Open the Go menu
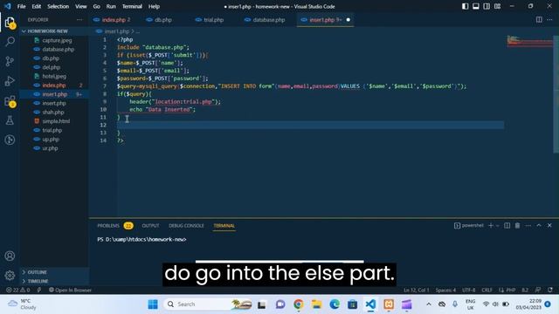This screenshot has width=559, height=314. tap(97, 6)
